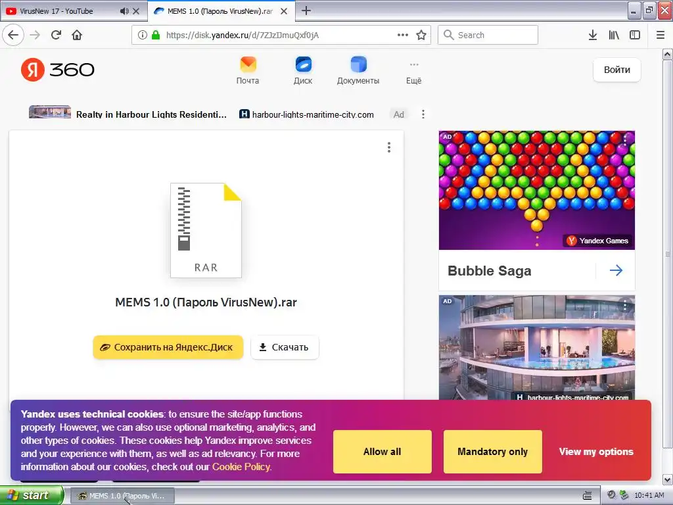Open the Harbour Lights image ad options dots
Screen dimensions: 673x505
click(625, 305)
